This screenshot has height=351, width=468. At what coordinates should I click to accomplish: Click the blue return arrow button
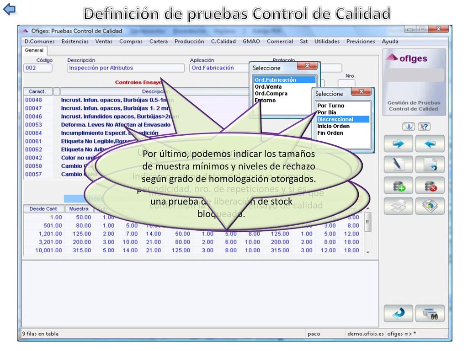[398, 314]
